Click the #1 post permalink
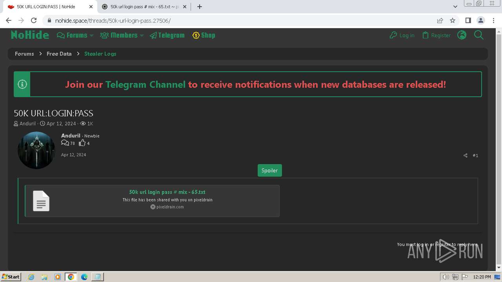Viewport: 502px width, 282px height. coord(475,155)
